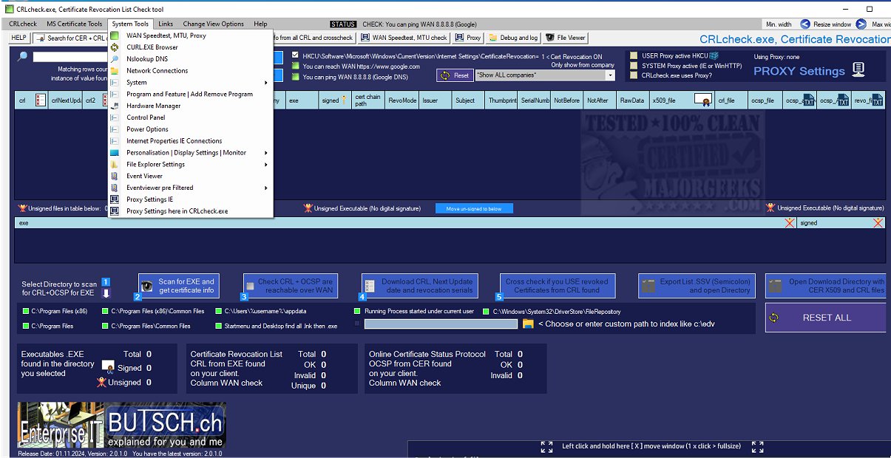Image resolution: width=891 pixels, height=458 pixels.
Task: Expand Eventviewer pre Filtered submenu
Action: 192,188
